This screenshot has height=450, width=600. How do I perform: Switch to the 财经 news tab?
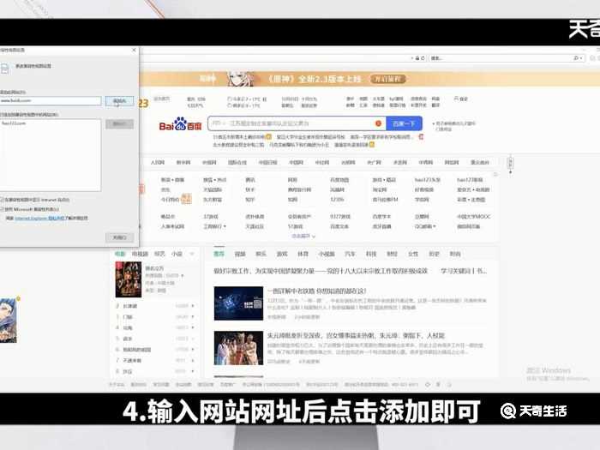[x=393, y=254]
